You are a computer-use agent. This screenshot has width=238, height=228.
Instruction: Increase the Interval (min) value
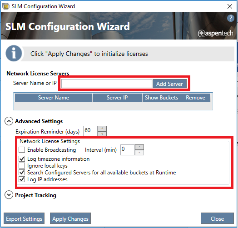139,147
